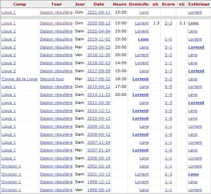
Task: Open the 2–3 score for 2020-09-13
Action: [168, 23]
